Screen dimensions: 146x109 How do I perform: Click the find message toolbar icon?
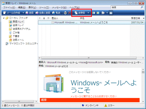coord(103,13)
